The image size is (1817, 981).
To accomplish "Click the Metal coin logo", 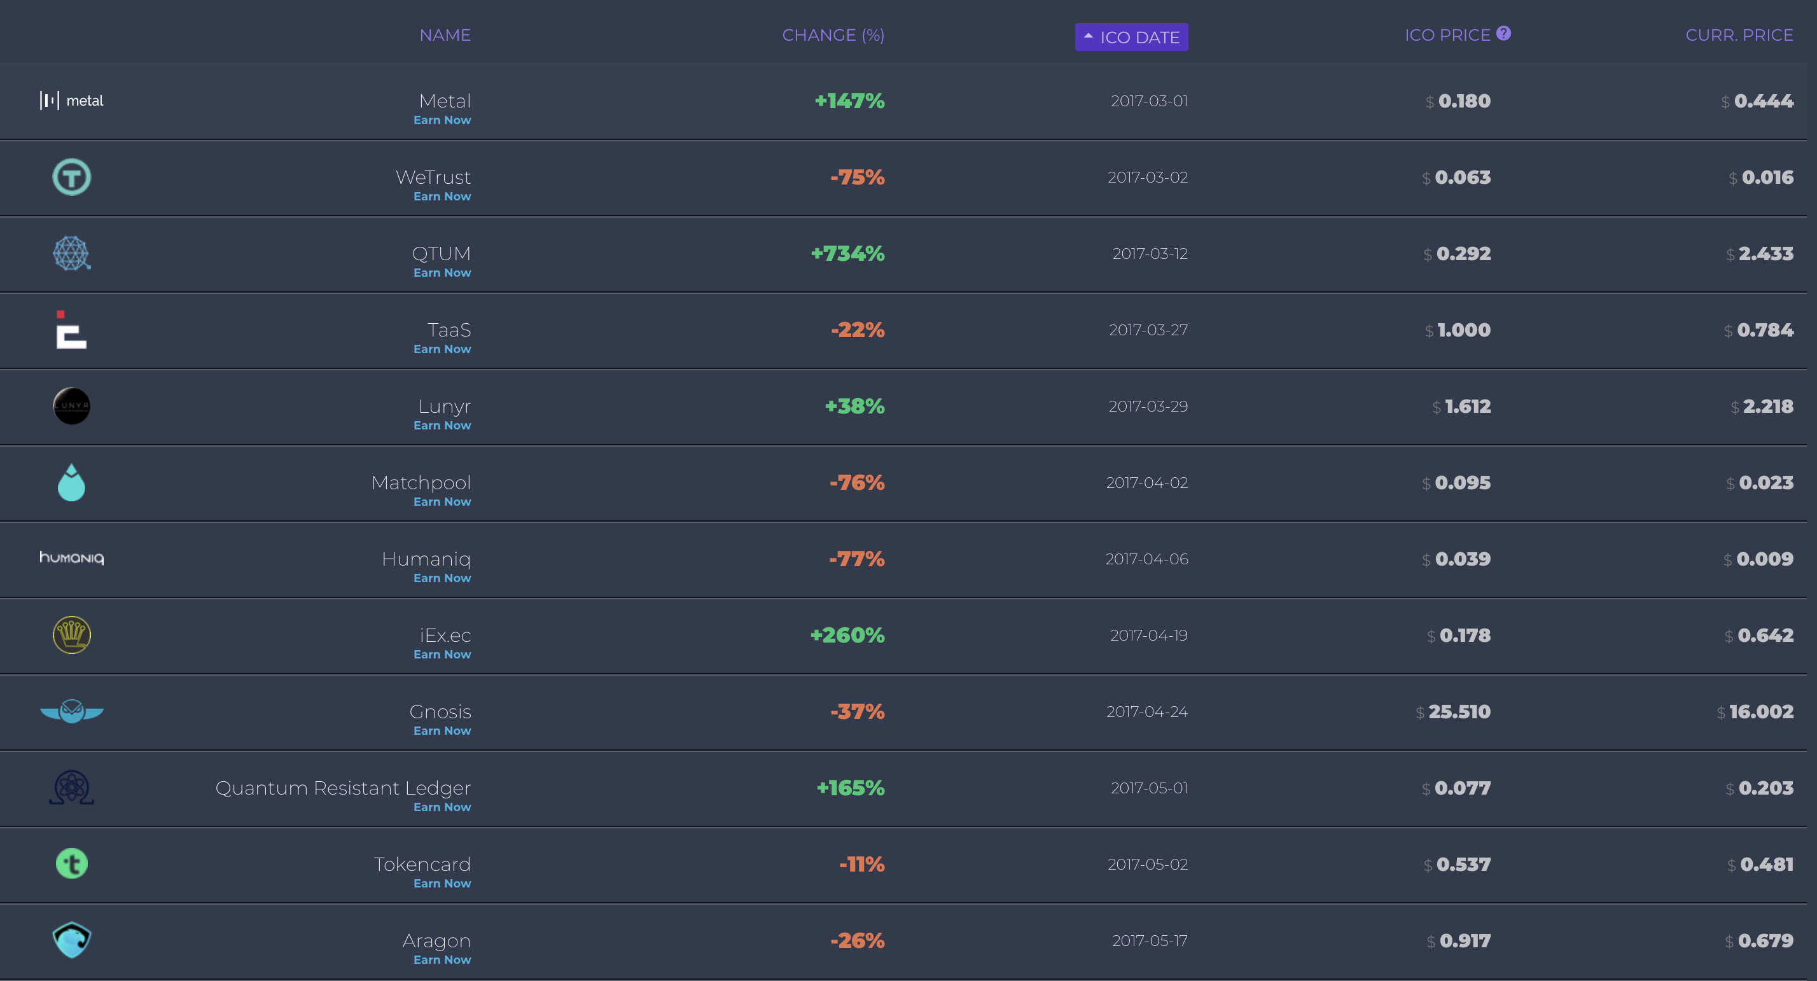I will pyautogui.click(x=71, y=101).
